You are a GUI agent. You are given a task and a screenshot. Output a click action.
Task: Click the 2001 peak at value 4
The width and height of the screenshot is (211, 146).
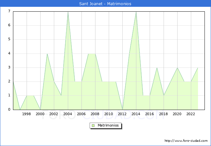[x=47, y=54]
